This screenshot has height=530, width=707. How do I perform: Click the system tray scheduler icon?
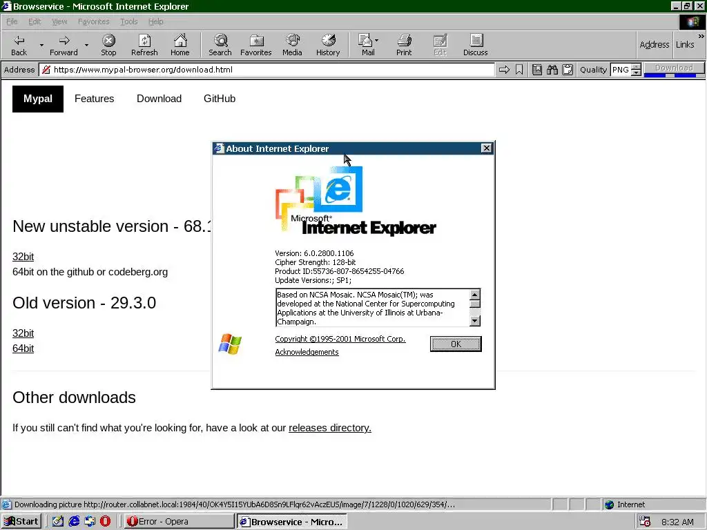646,522
